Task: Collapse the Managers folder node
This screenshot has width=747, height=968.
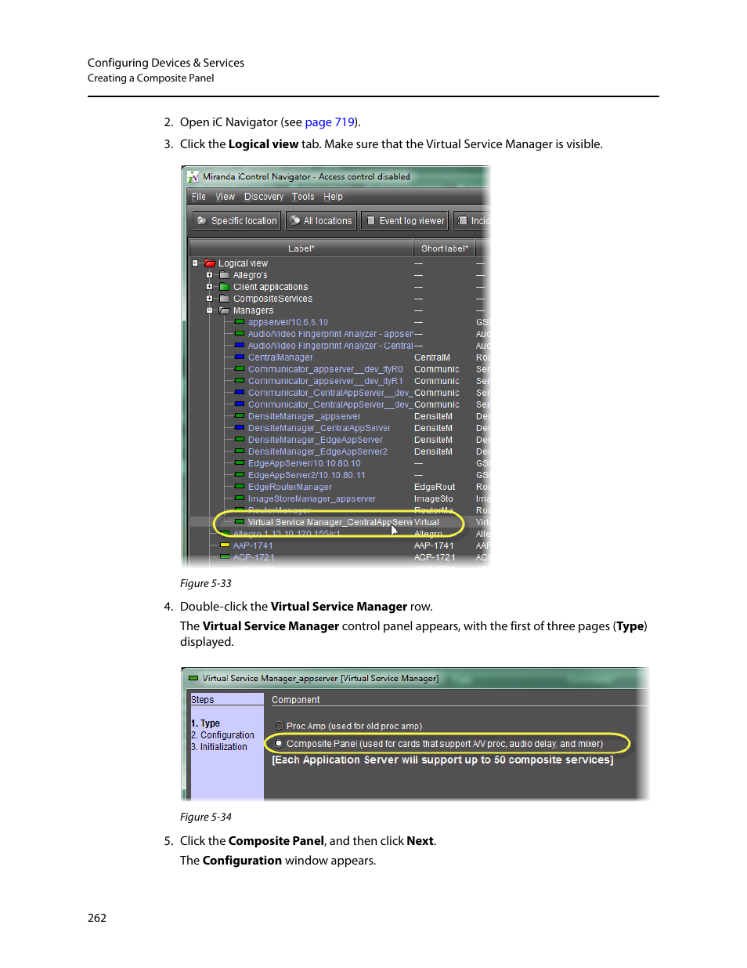Action: (210, 310)
